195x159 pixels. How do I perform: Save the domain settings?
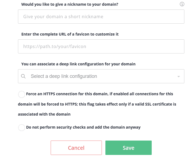[129, 148]
